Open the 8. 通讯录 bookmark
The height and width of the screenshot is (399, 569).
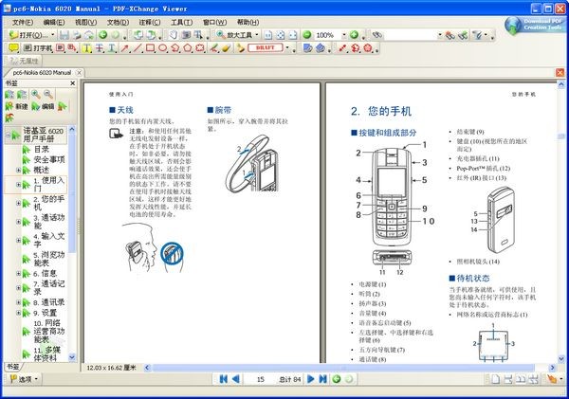click(49, 302)
